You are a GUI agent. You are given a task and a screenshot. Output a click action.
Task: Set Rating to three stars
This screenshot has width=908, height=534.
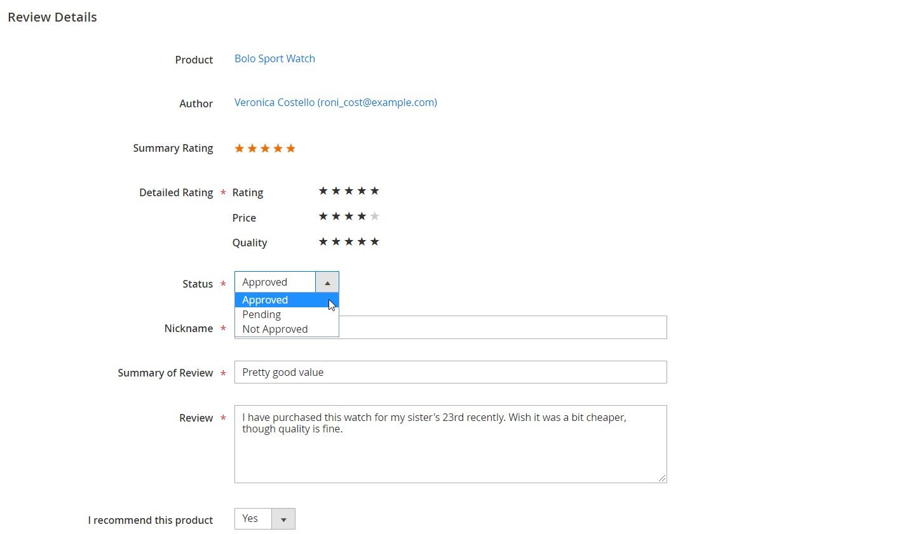[349, 190]
